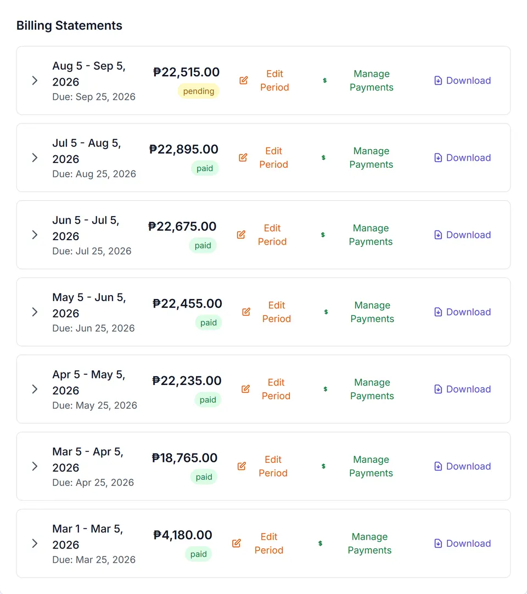Expand the Aug 5 - Sep 5, 2026 statement
Image resolution: width=527 pixels, height=594 pixels.
(x=35, y=80)
